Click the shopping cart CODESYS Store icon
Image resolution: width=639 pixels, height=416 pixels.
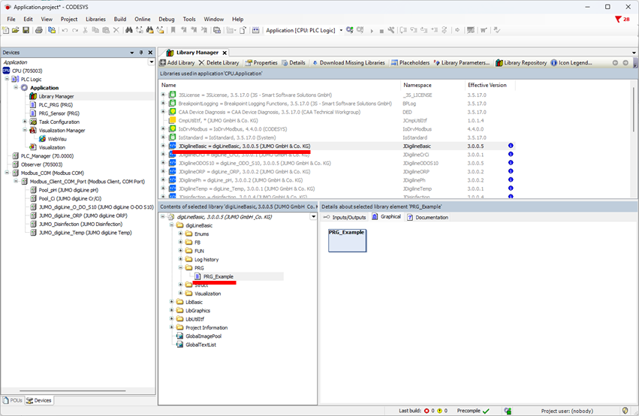tap(484, 30)
